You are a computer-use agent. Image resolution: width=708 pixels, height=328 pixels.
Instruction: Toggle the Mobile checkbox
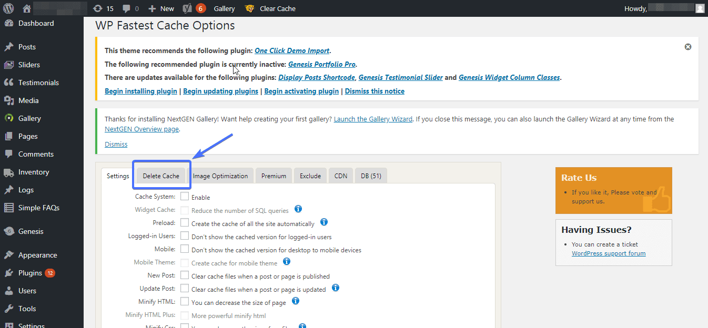(x=185, y=249)
